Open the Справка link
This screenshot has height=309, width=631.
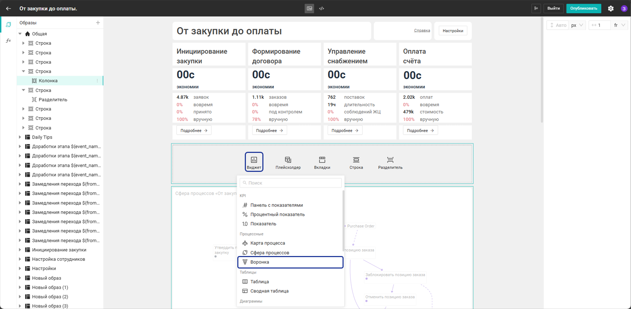pos(422,31)
